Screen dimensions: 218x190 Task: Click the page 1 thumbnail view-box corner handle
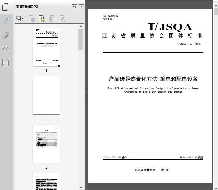[x=59, y=66]
